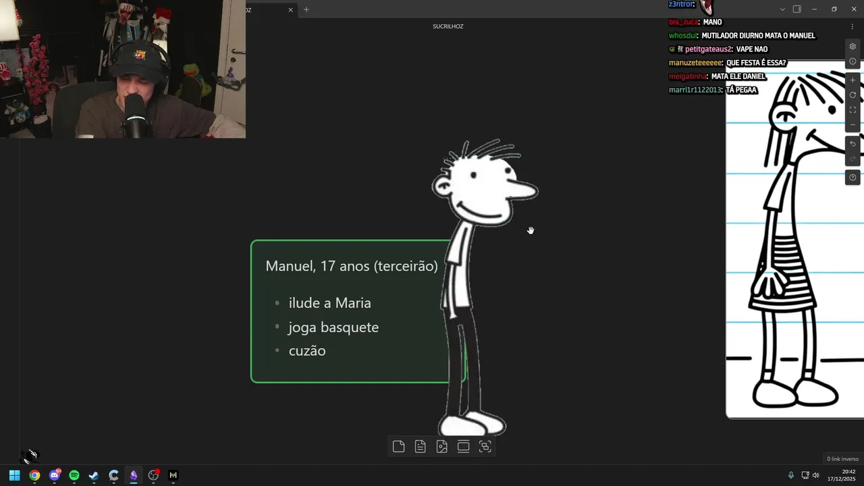864x486 pixels.
Task: Open the black waveform-bars app in taskbar
Action: coord(173,475)
